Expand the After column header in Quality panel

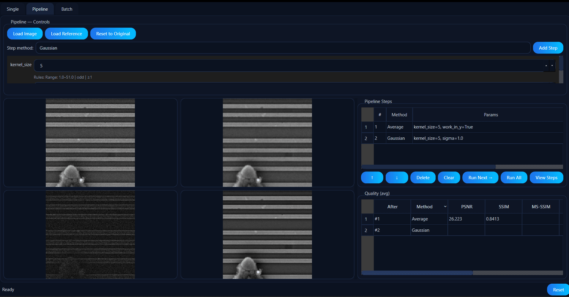coord(392,207)
